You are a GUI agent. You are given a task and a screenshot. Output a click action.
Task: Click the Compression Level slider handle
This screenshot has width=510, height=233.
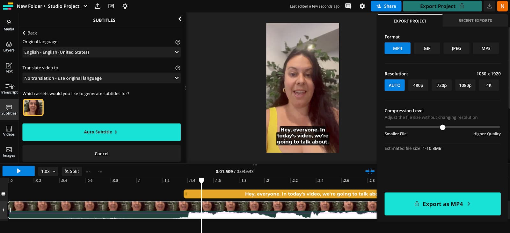[x=442, y=127]
